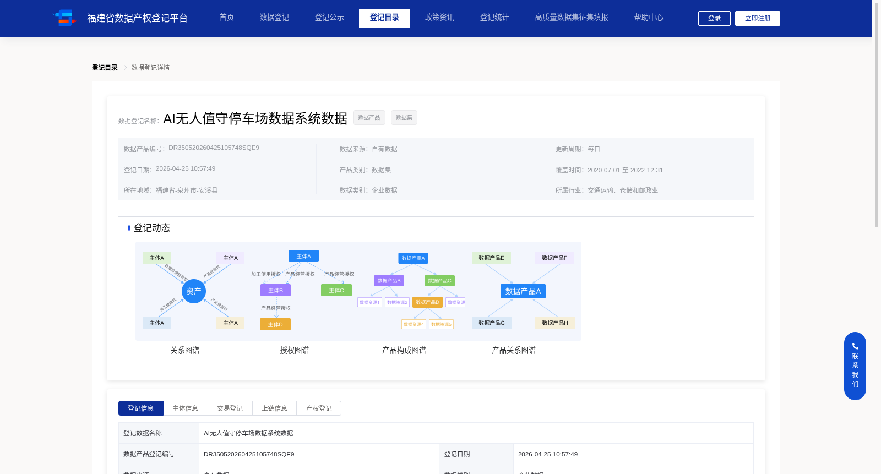The height and width of the screenshot is (474, 881).
Task: Click 登记日期 value 2026-04-25 10:57:49 in header
Action: [186, 168]
